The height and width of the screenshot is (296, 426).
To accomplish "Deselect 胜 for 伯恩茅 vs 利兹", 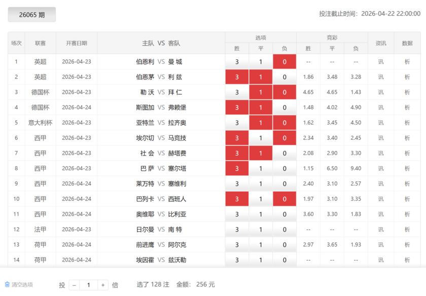I will tap(237, 77).
